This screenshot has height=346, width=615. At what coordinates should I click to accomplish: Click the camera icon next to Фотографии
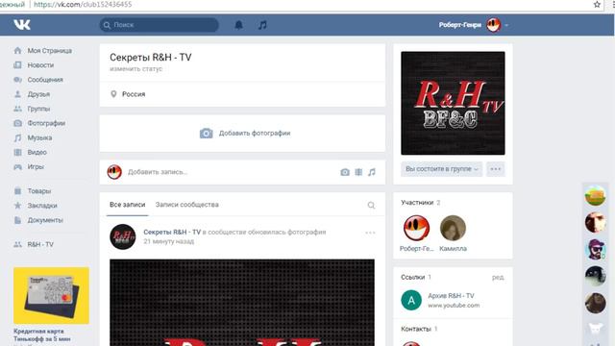pos(17,123)
